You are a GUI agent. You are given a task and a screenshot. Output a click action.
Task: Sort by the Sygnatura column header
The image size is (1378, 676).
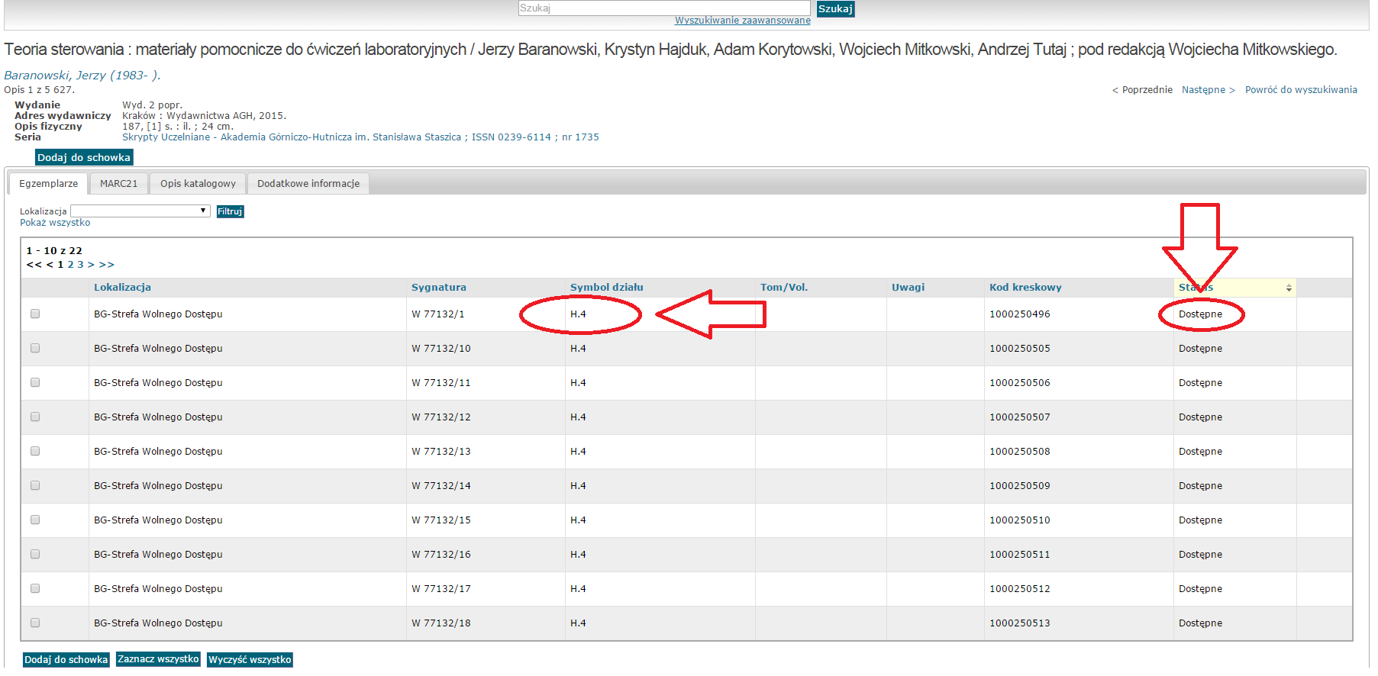coord(439,288)
